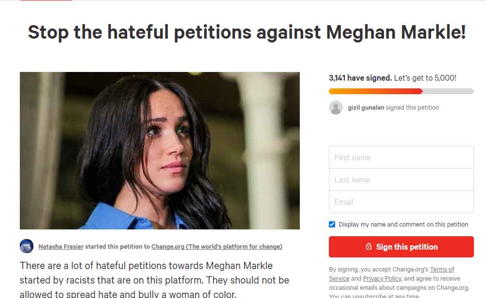Screen dimensions: 486x298
Task: Focus the First name field
Action: coord(401,157)
